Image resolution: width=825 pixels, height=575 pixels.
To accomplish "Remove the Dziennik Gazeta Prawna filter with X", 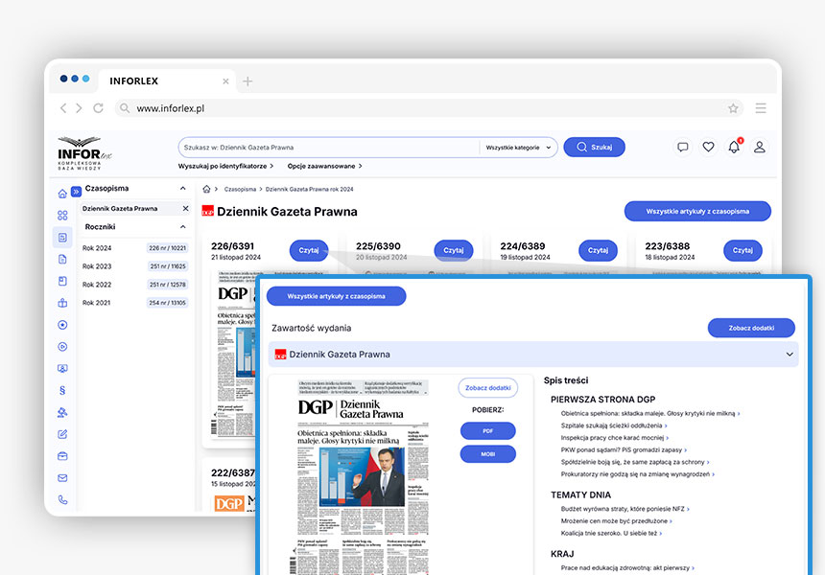I will [185, 209].
